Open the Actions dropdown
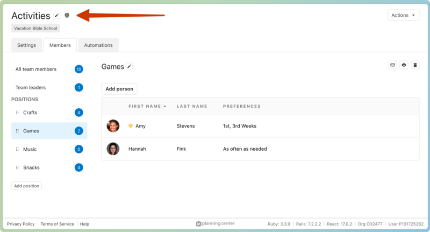The image size is (430, 232). click(x=403, y=15)
